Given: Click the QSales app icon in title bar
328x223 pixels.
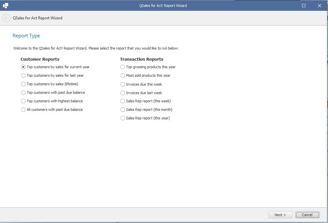Looking at the screenshot, I should (x=6, y=6).
